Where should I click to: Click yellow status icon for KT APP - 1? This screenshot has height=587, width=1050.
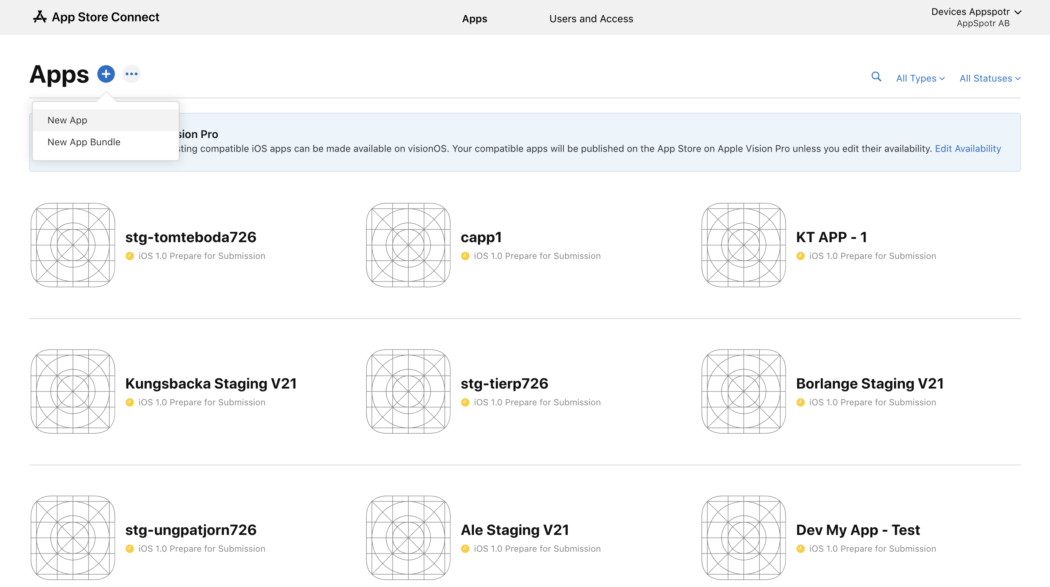pyautogui.click(x=801, y=256)
